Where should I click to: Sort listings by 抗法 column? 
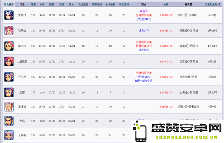(71, 4)
